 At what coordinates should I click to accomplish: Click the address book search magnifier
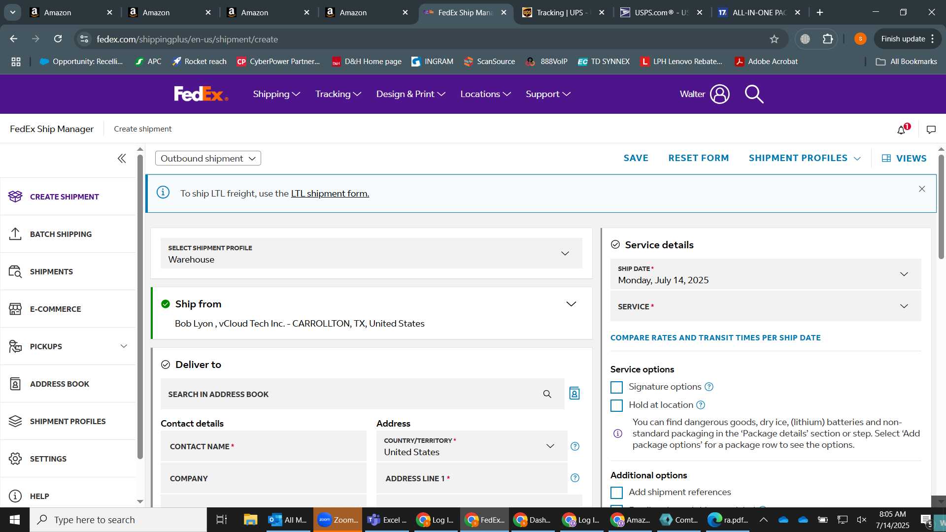(547, 394)
